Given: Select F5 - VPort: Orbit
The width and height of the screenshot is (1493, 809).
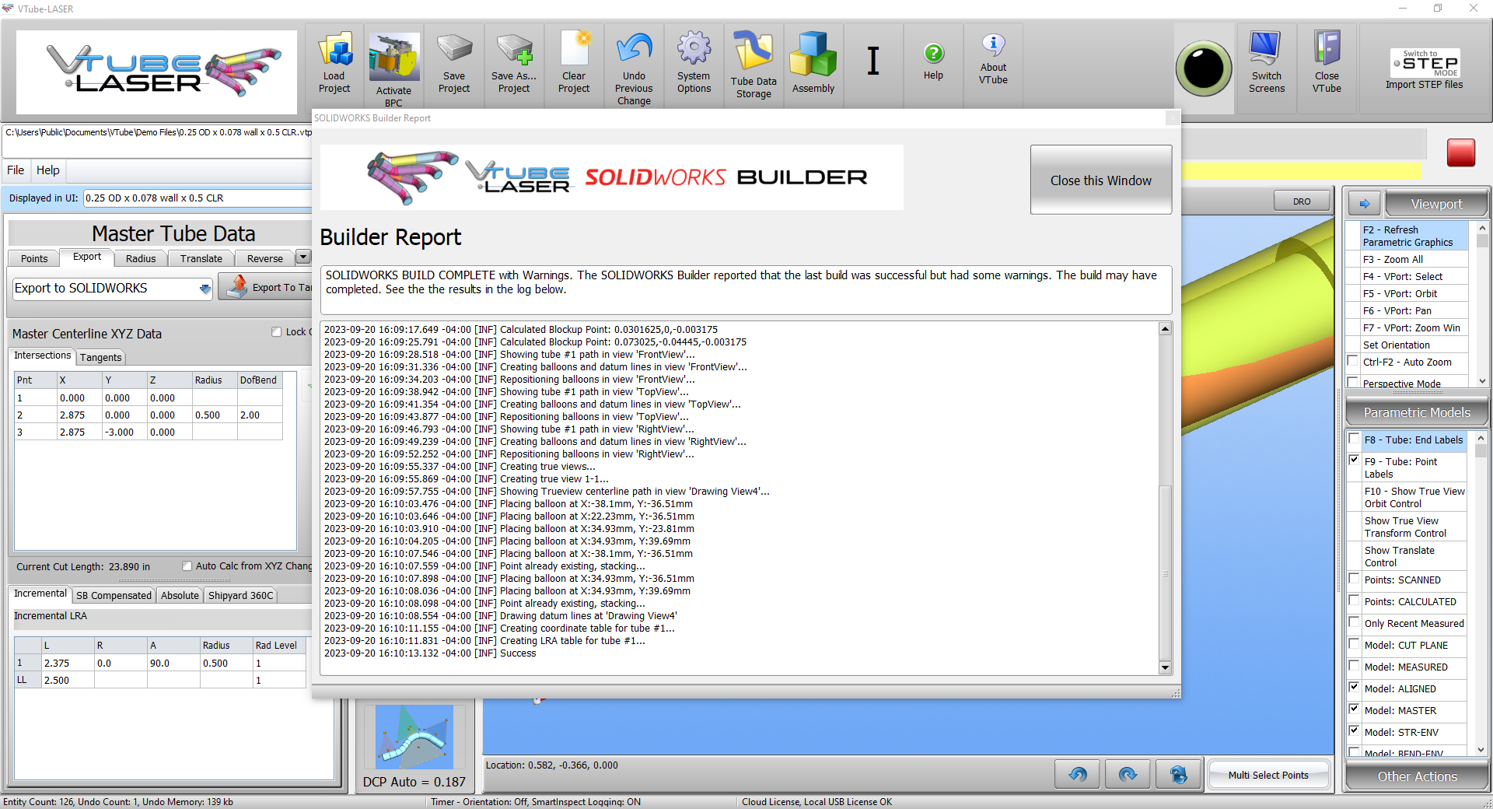Looking at the screenshot, I should 1414,293.
